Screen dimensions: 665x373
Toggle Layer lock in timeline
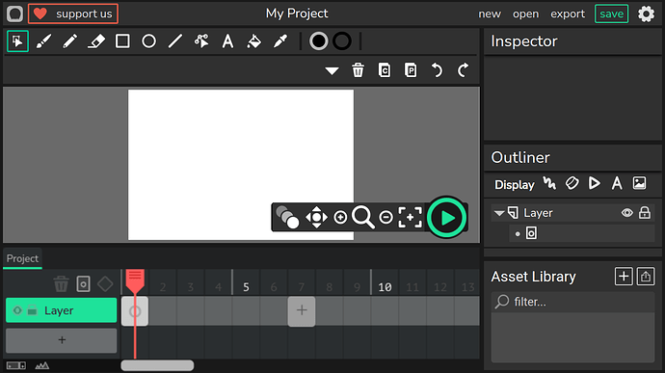click(32, 310)
